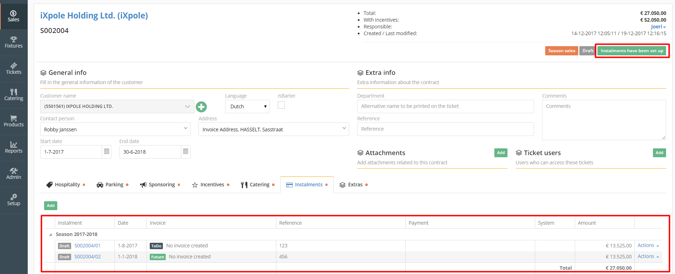Screen dimensions: 675x274
Task: Open the Fixtures sidebar section
Action: coord(14,43)
